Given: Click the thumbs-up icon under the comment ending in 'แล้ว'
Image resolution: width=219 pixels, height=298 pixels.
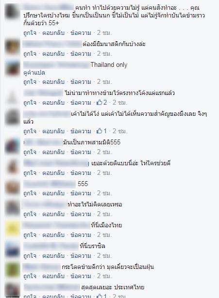Looking at the screenshot, I should (x=100, y=131).
